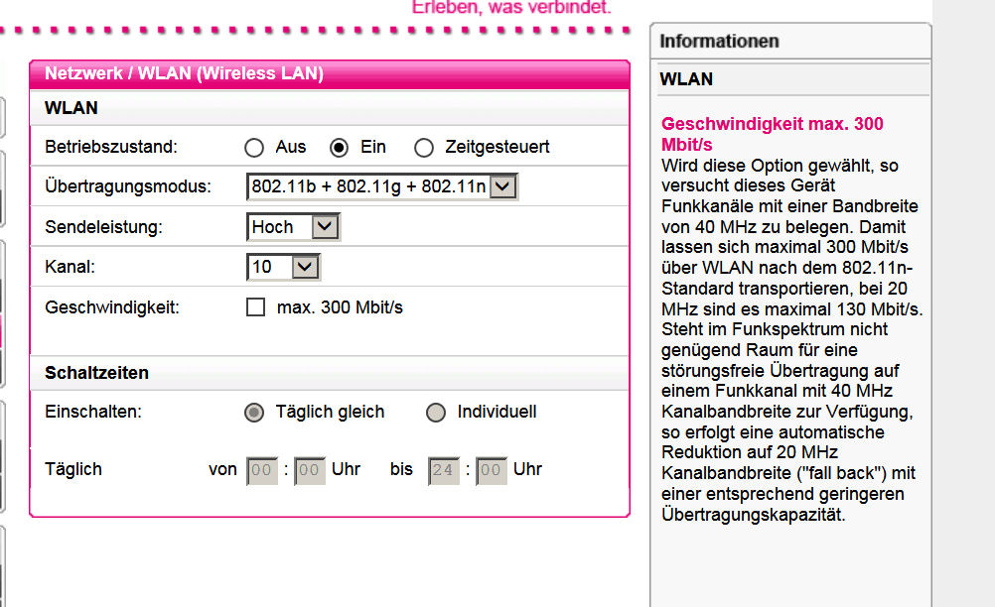Click the Netzwerk / WLAN panel title bar
Image resolution: width=995 pixels, height=607 pixels.
pyautogui.click(x=329, y=74)
